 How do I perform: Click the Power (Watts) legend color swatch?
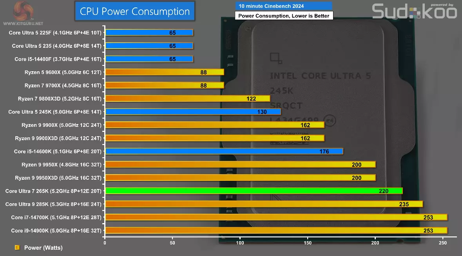[x=17, y=247]
